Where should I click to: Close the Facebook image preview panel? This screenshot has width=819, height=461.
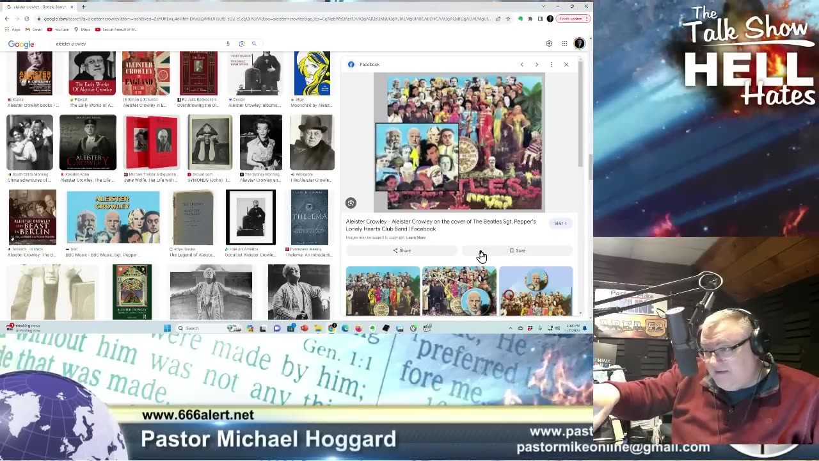(x=566, y=65)
